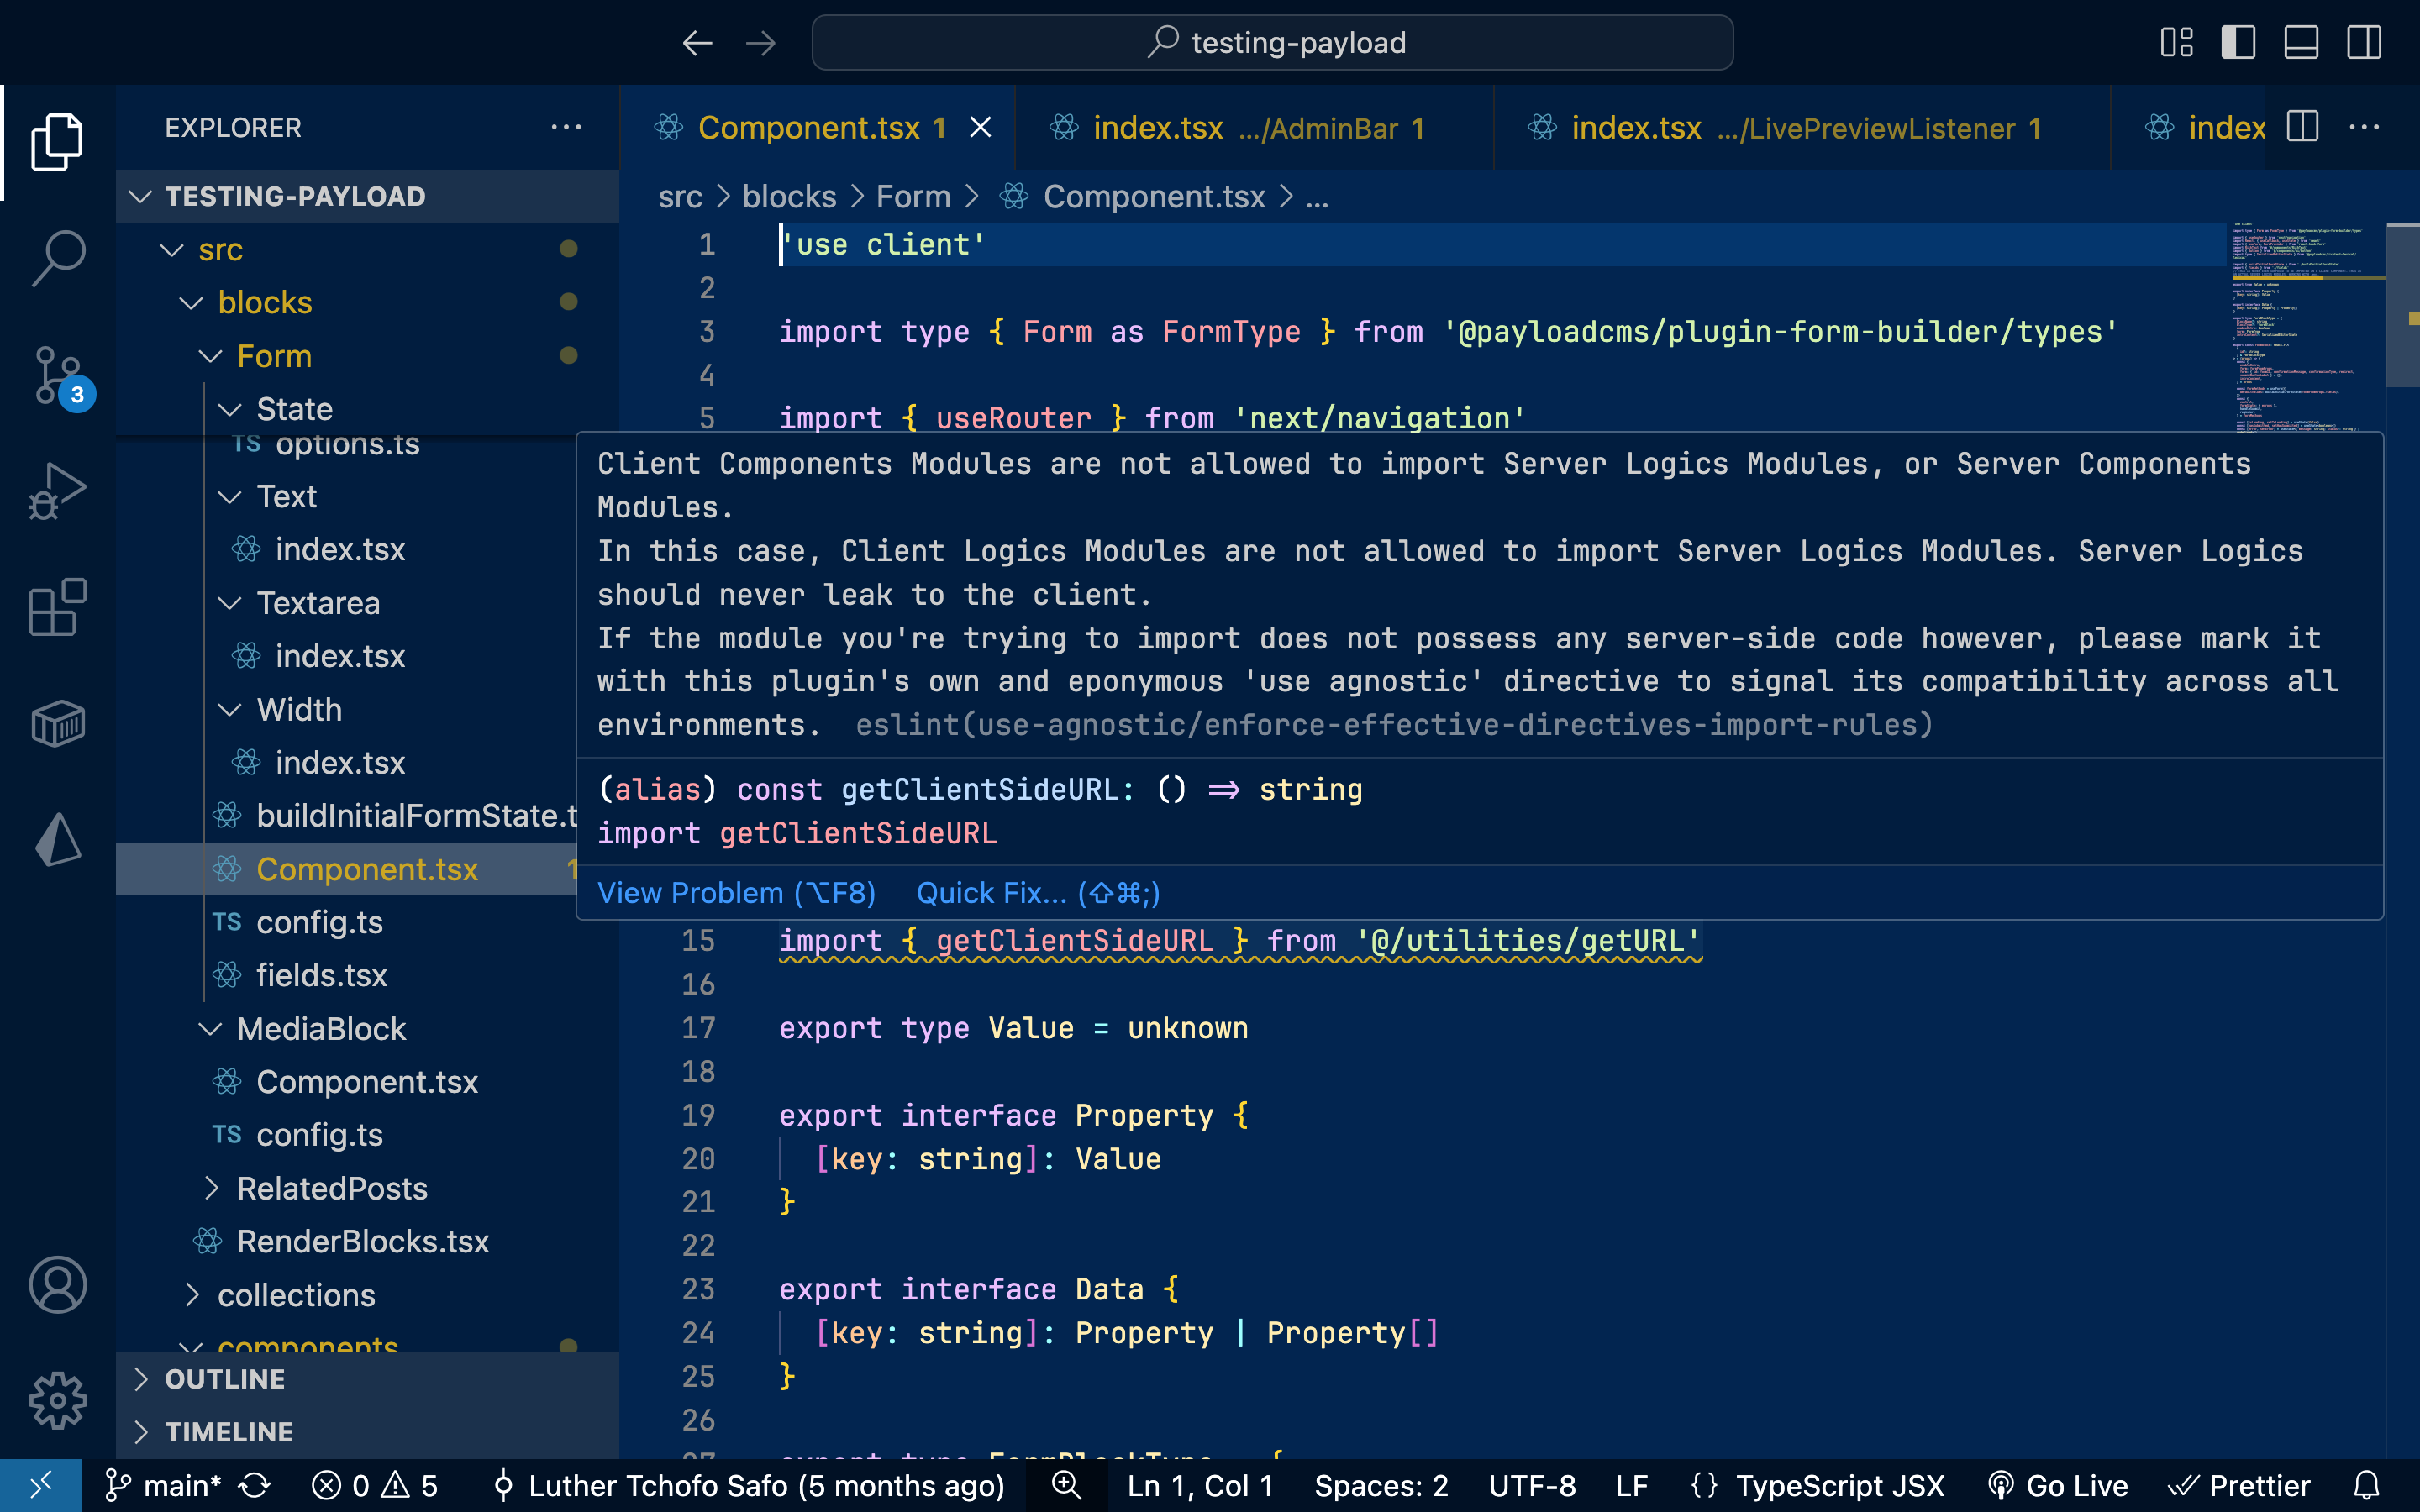The image size is (2420, 1512).
Task: Toggle the secondary side bar visibility
Action: [x=2364, y=42]
